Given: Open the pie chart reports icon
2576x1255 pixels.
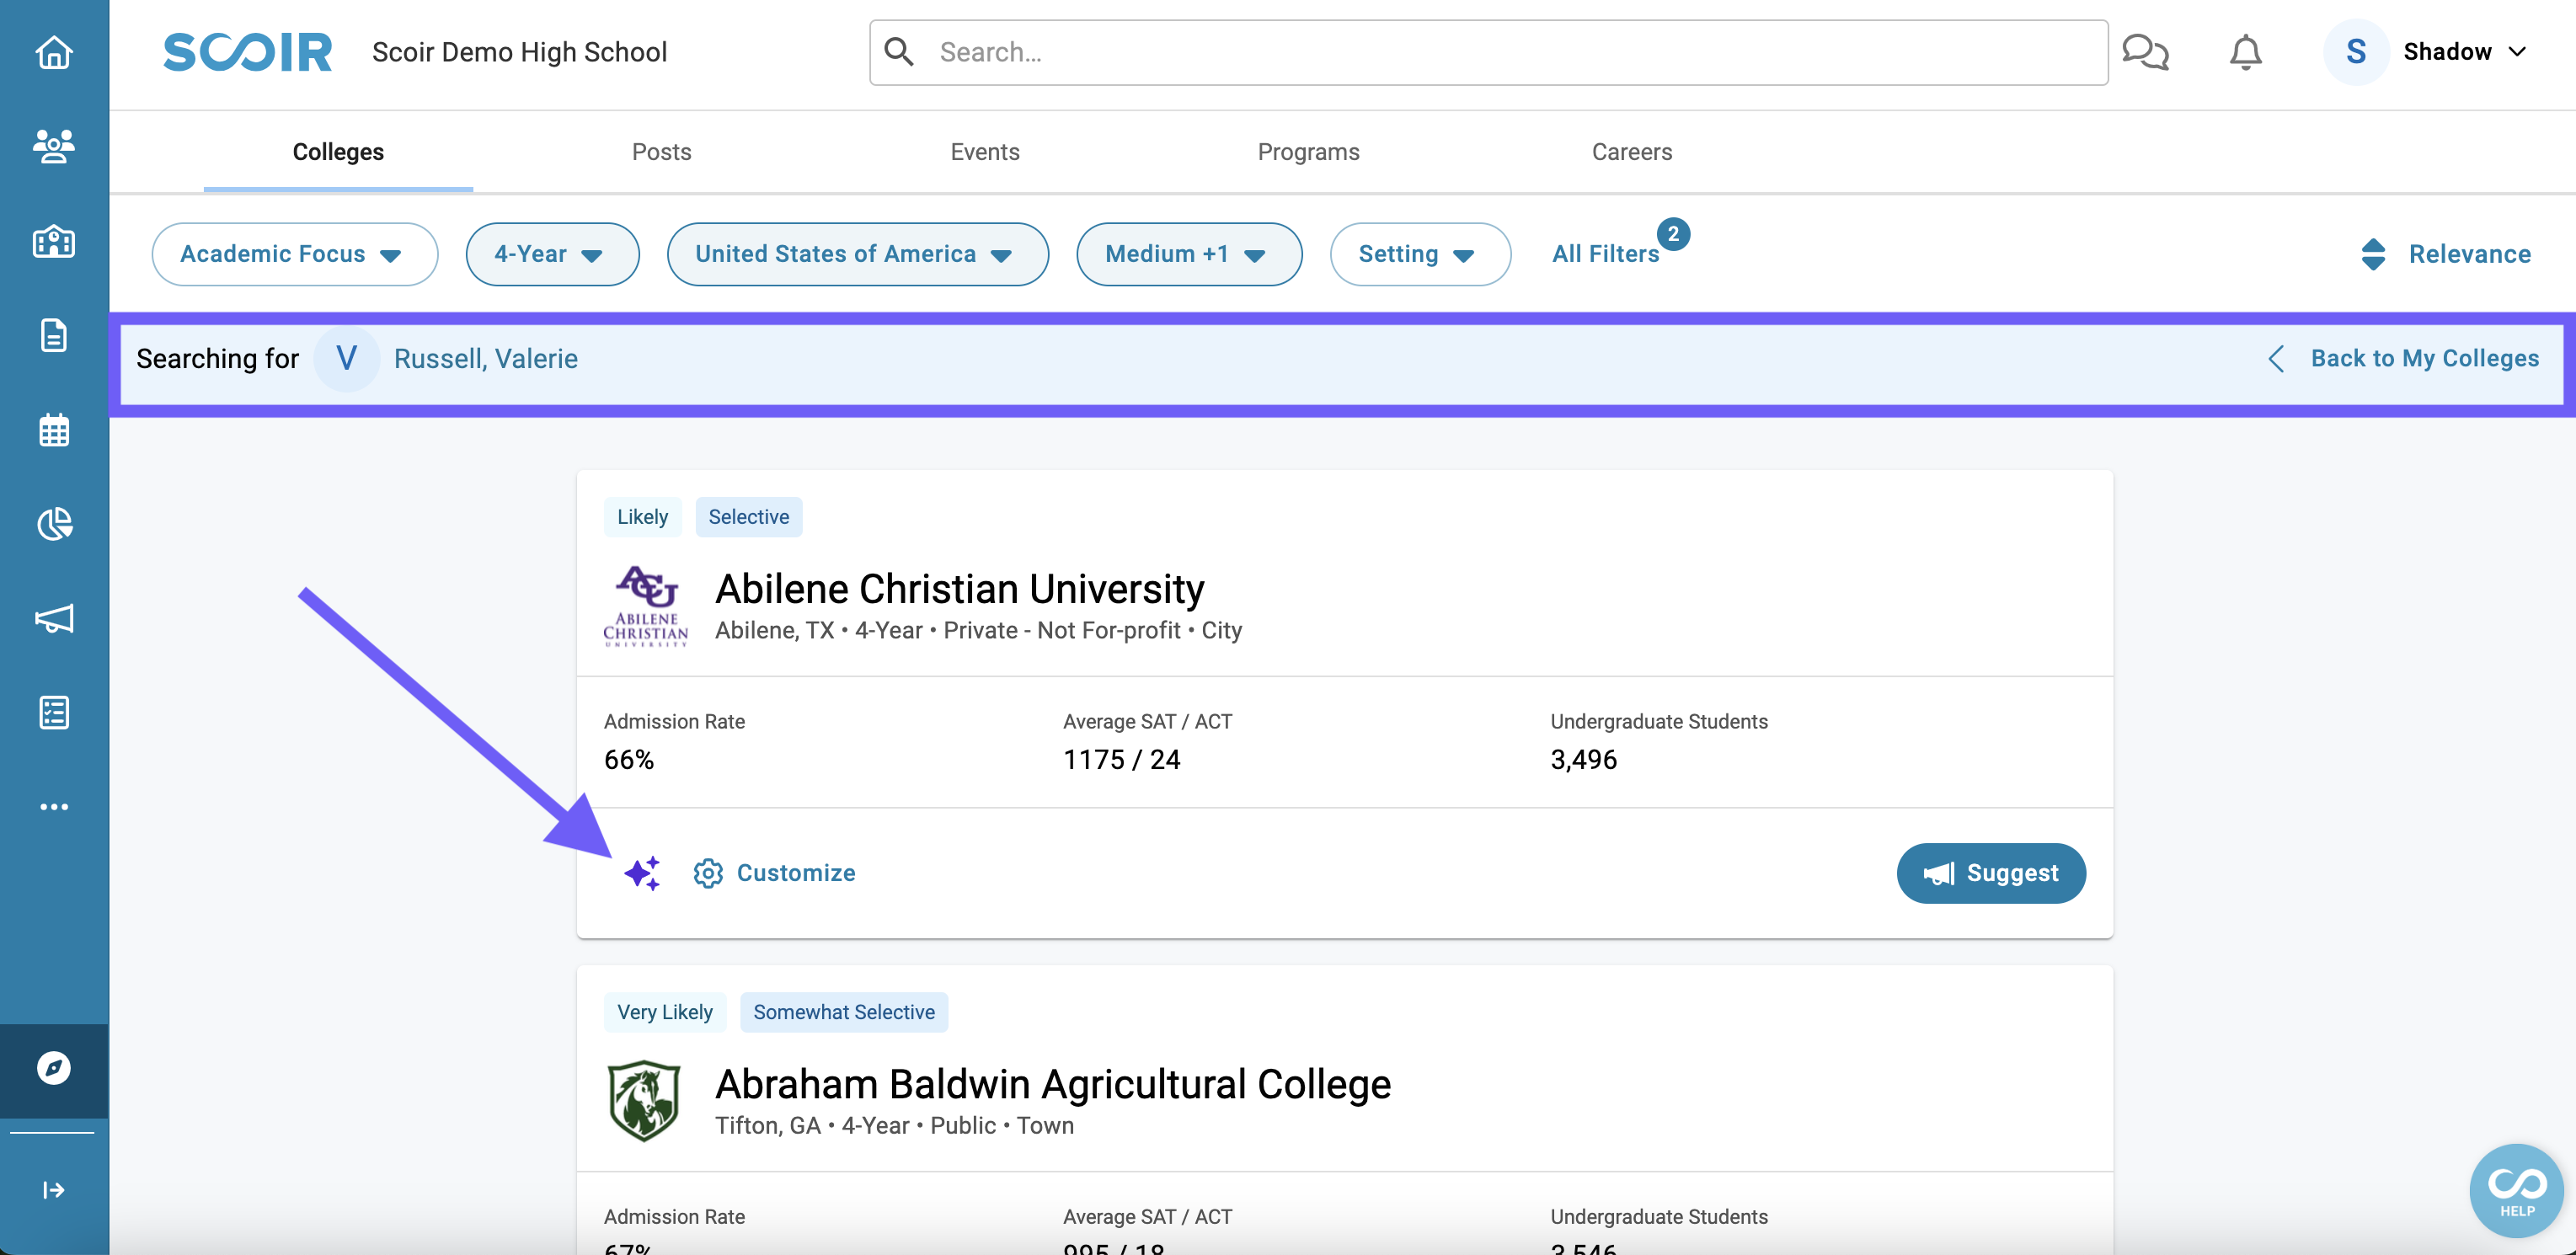Looking at the screenshot, I should click(x=54, y=524).
